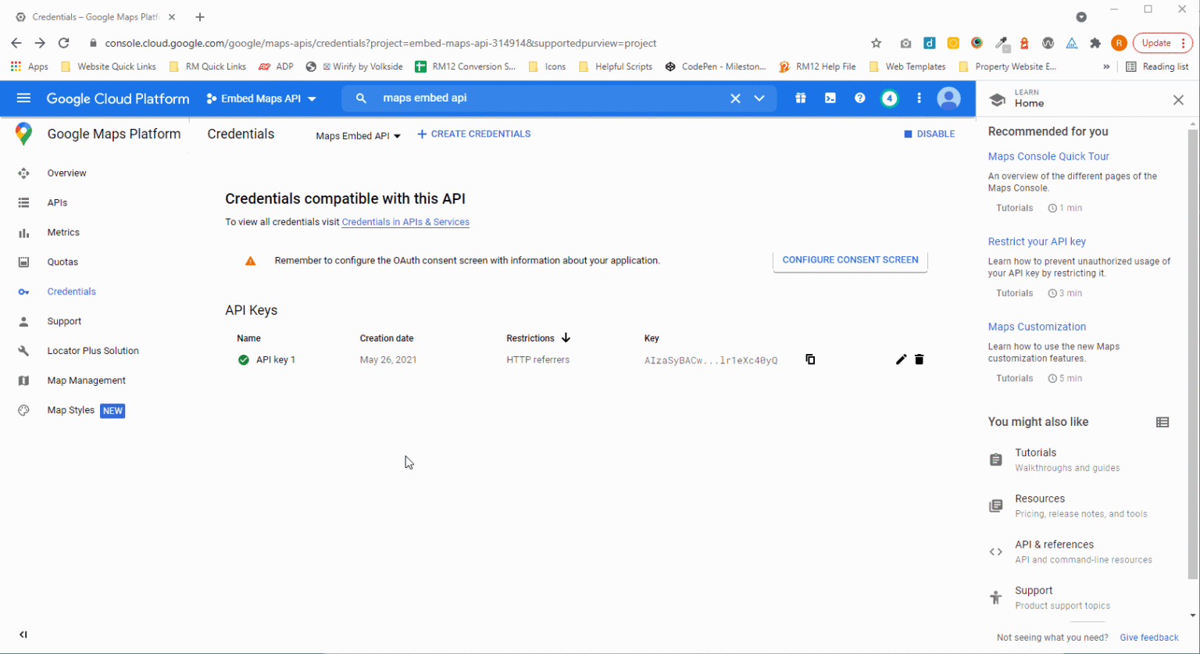Screen dimensions: 1200x654
Task: Click Give feedback link
Action: pos(1148,638)
